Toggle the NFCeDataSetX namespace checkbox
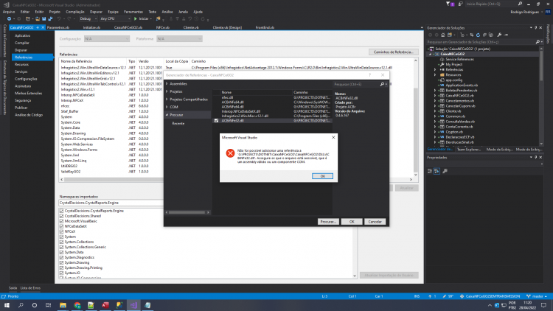 click(x=62, y=226)
